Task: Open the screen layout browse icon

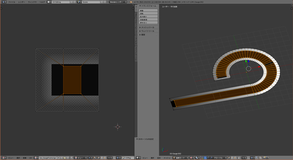Action: (x=49, y=2)
